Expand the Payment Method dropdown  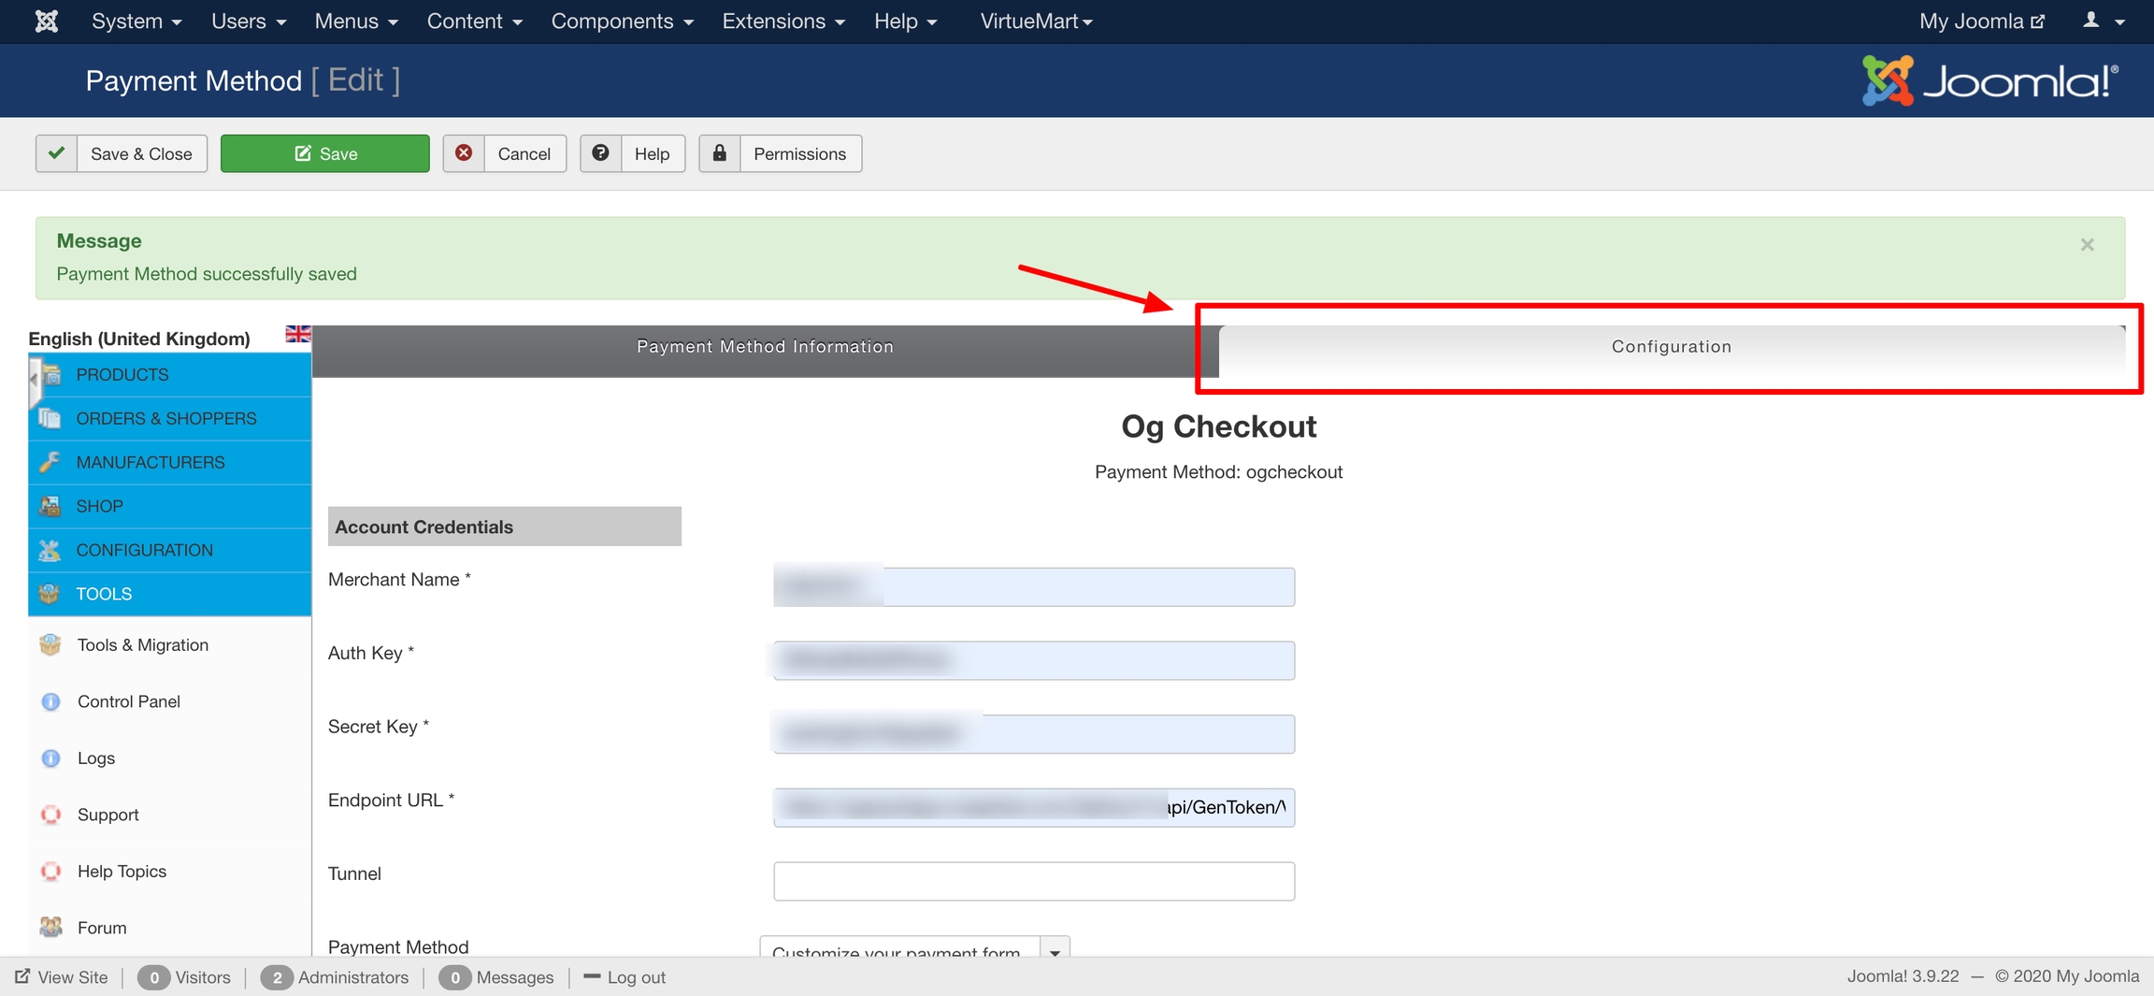click(x=1055, y=950)
